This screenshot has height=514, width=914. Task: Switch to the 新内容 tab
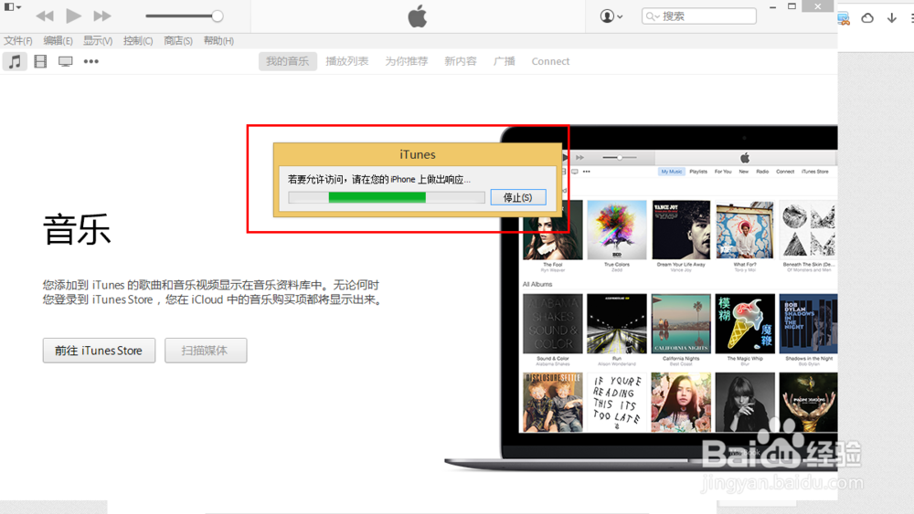[x=461, y=61]
